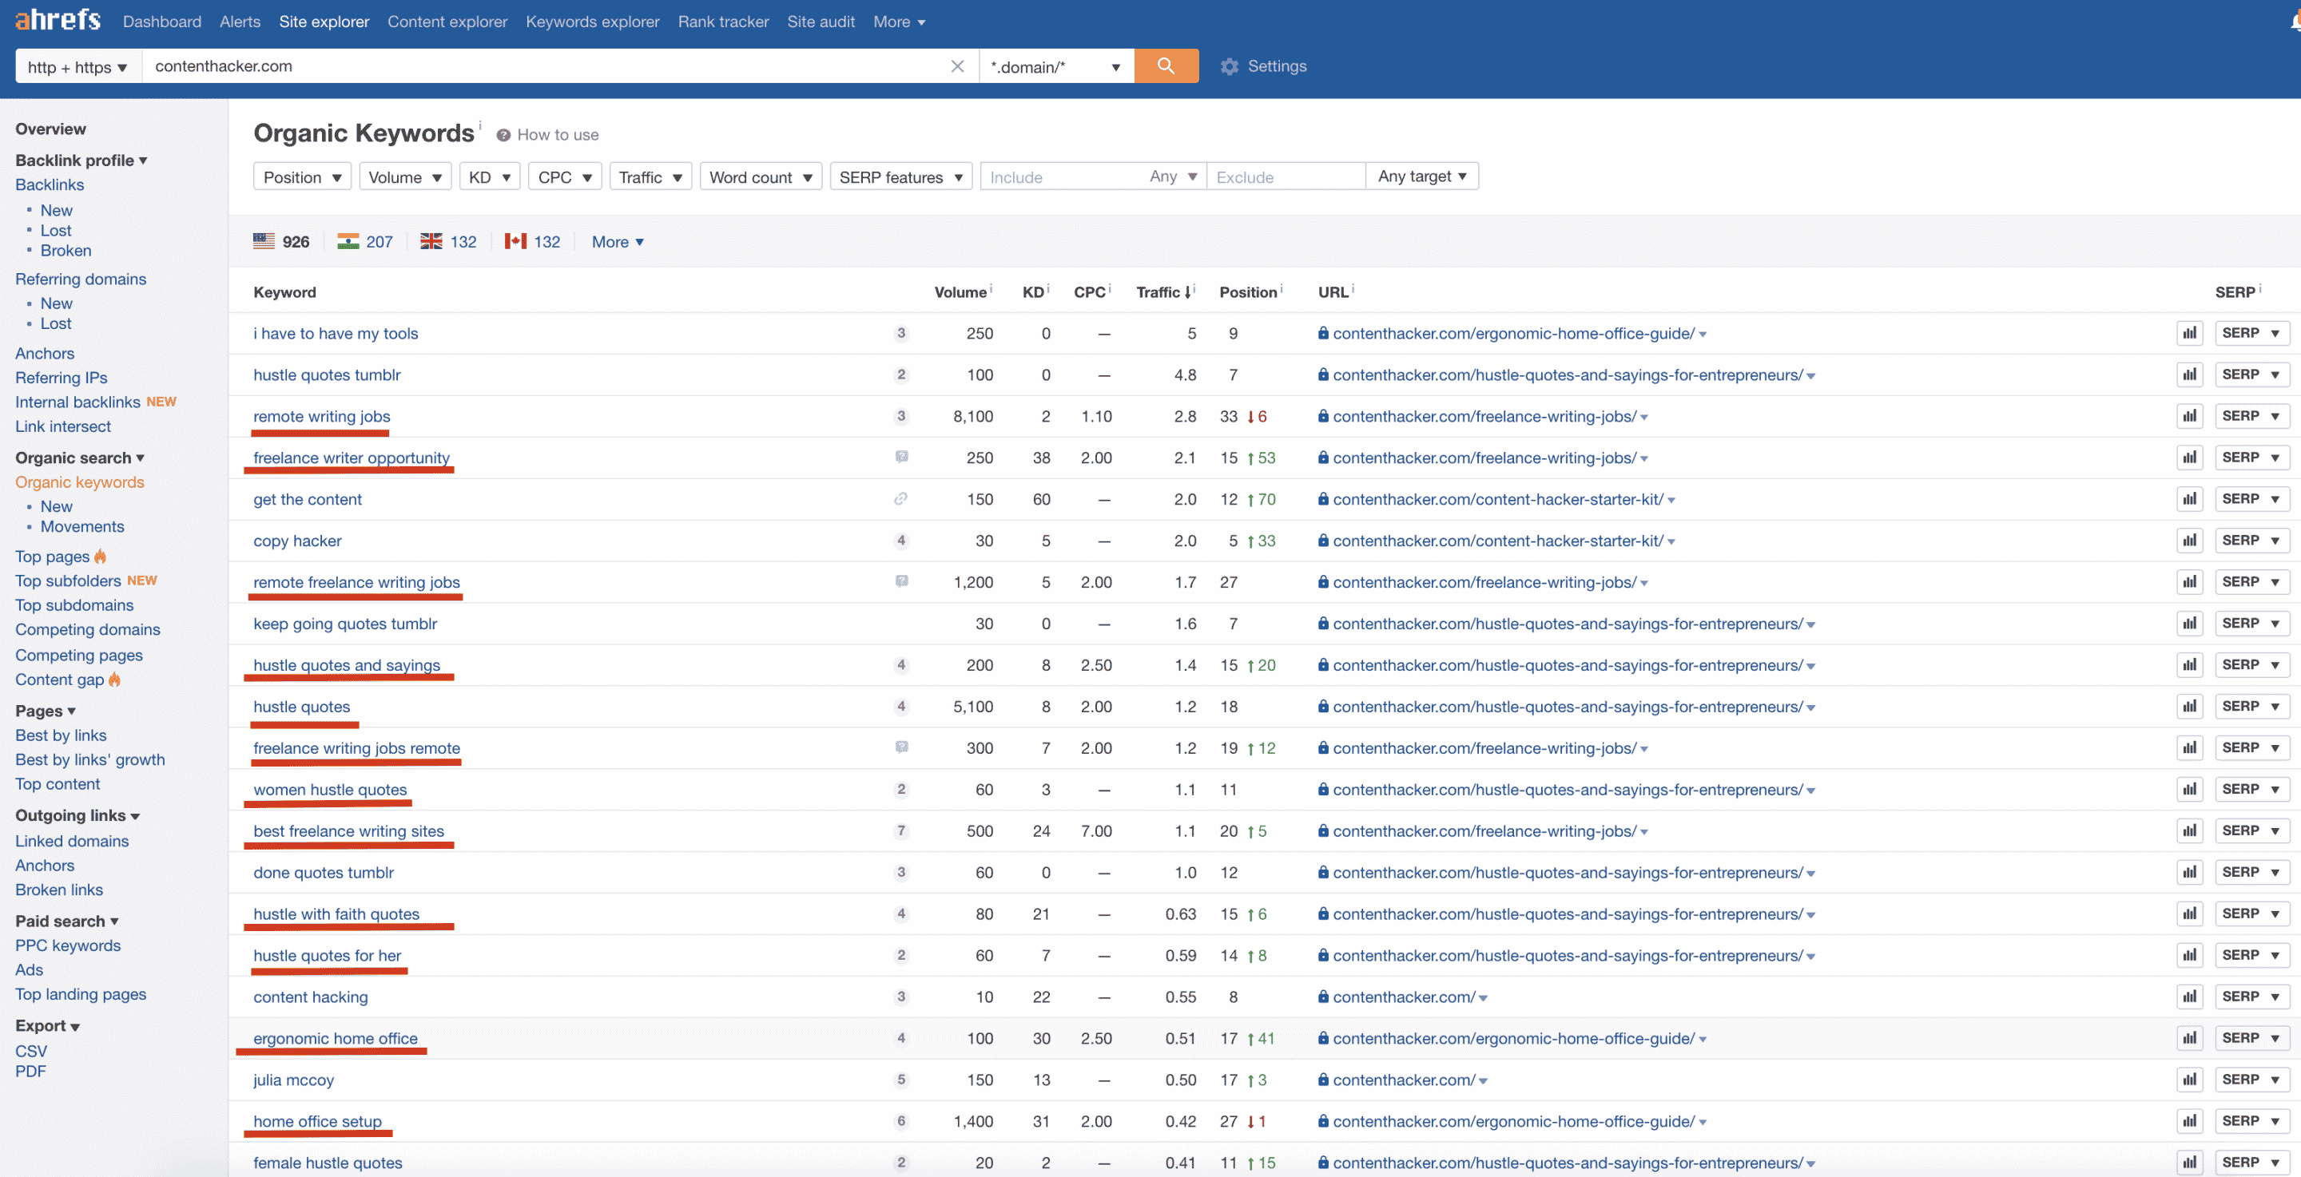The width and height of the screenshot is (2301, 1177).
Task: Open history chart for 'get the content'
Action: click(x=2188, y=499)
